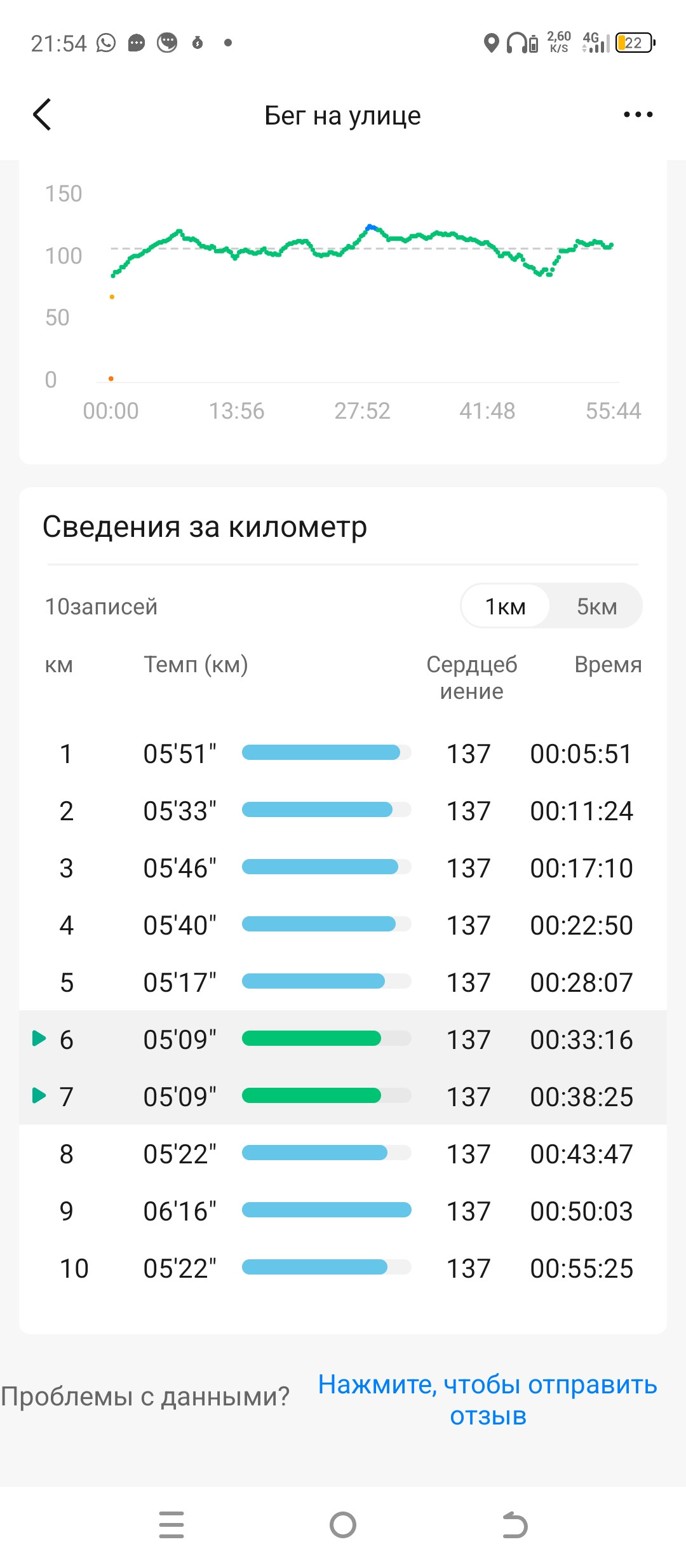This screenshot has width=686, height=1563.
Task: Tap the Android home circle button
Action: coord(343,1525)
